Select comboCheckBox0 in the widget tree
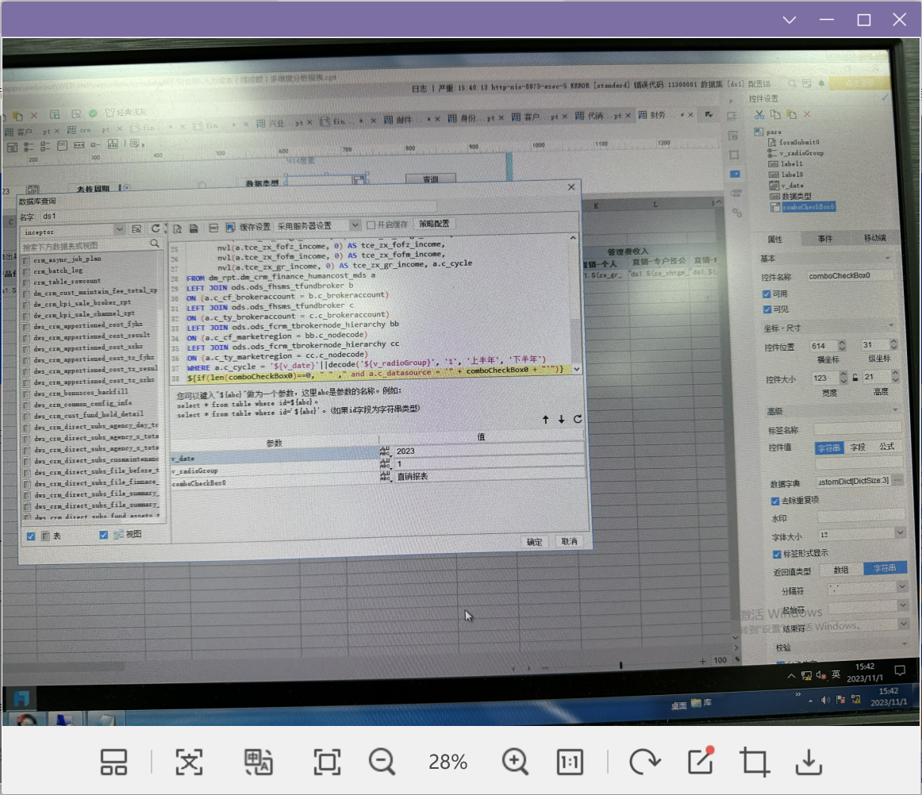Viewport: 922px width, 795px height. 808,207
